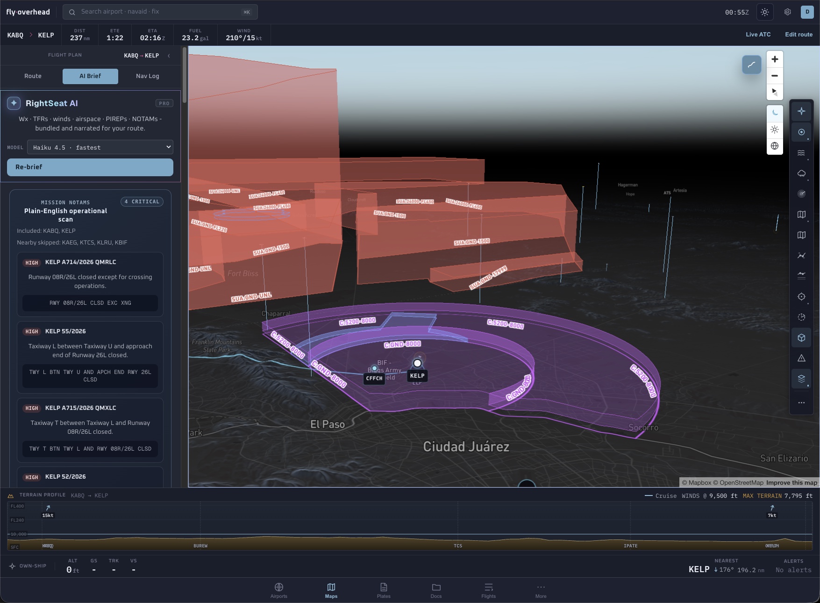This screenshot has width=820, height=603.
Task: Zoom in on the map
Action: point(775,59)
